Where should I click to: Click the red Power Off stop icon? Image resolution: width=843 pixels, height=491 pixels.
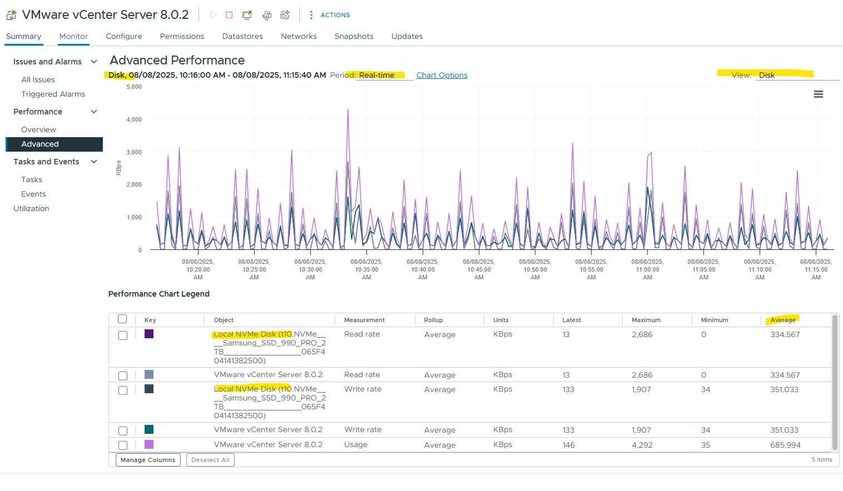tap(229, 15)
